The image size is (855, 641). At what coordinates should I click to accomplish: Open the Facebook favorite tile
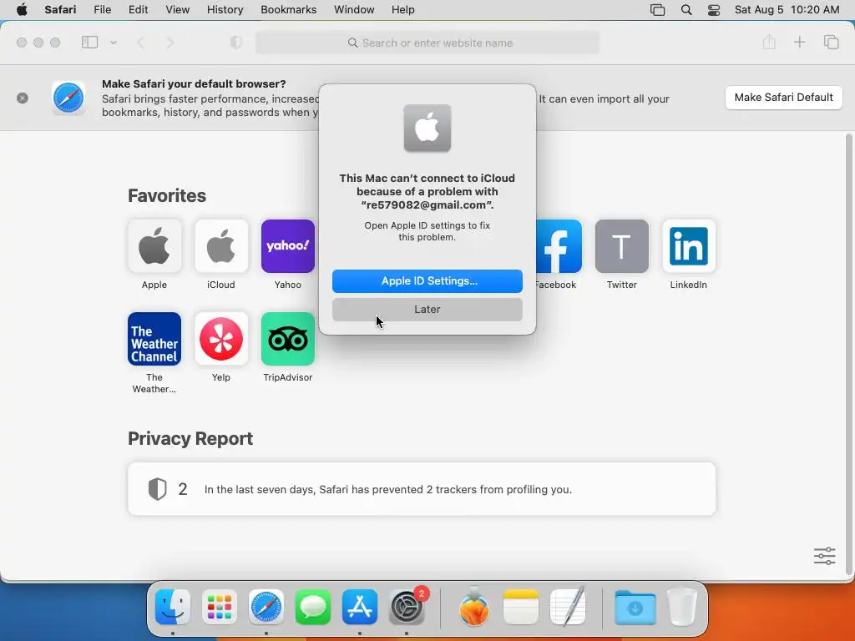559,246
